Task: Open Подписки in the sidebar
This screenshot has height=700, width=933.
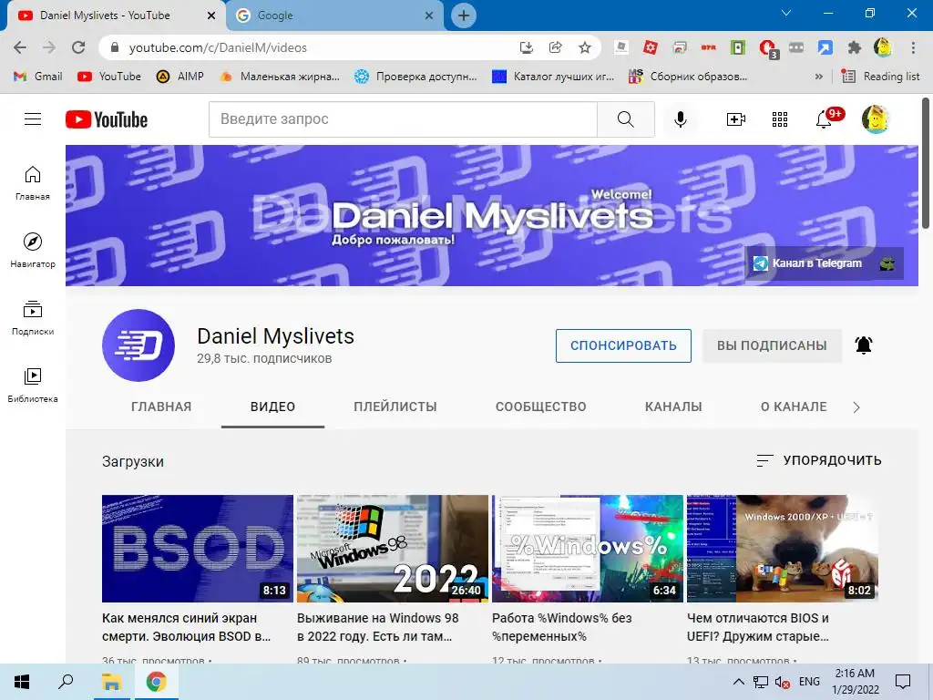Action: [33, 318]
